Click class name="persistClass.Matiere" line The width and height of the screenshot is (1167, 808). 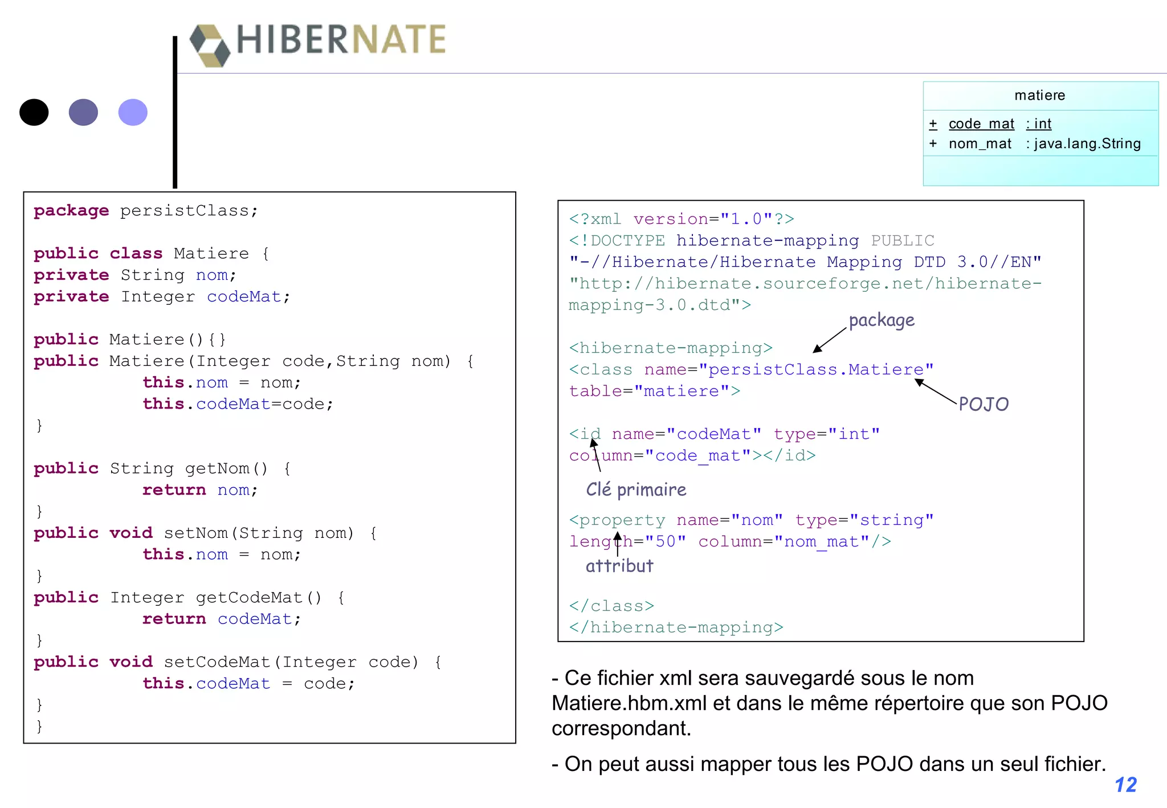752,369
